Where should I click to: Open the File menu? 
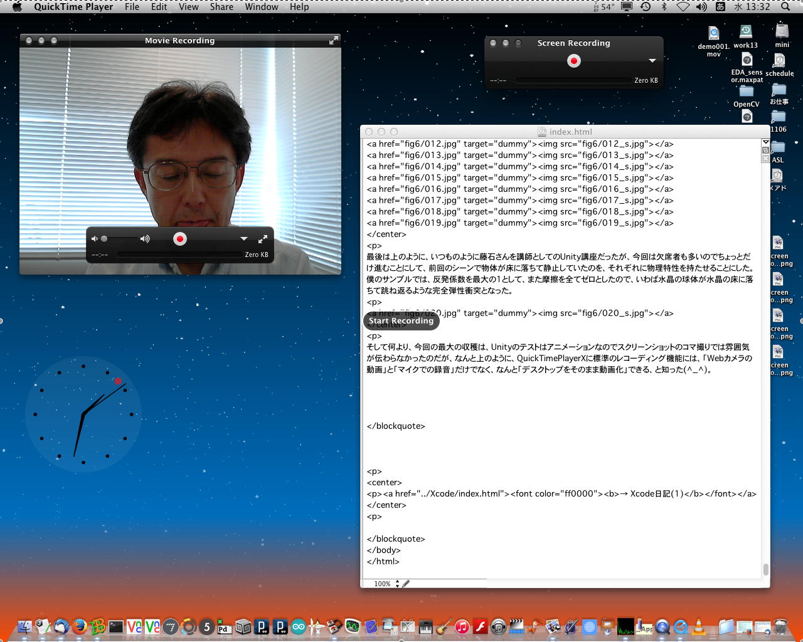pyautogui.click(x=132, y=7)
